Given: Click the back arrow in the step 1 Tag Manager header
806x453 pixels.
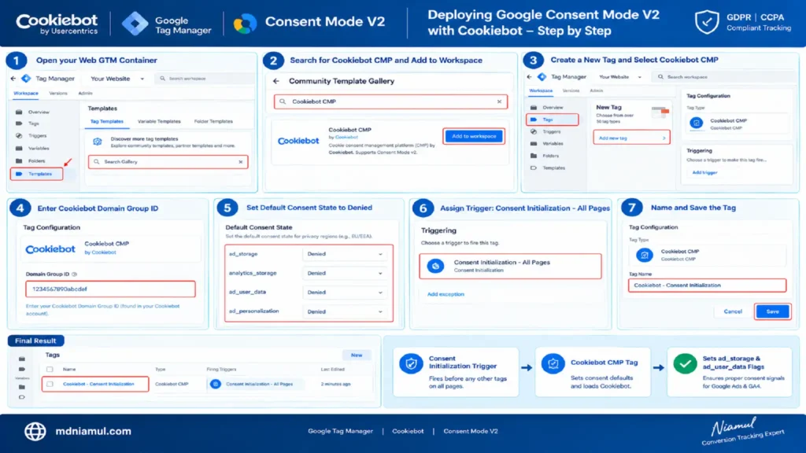Looking at the screenshot, I should pyautogui.click(x=13, y=79).
